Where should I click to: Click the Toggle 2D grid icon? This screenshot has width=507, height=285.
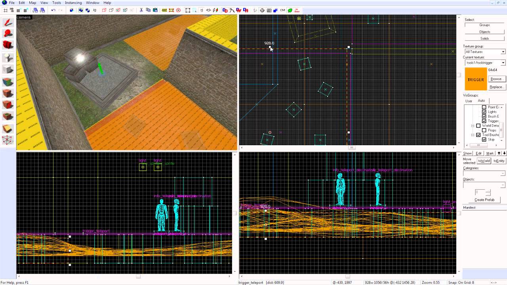coord(5,10)
